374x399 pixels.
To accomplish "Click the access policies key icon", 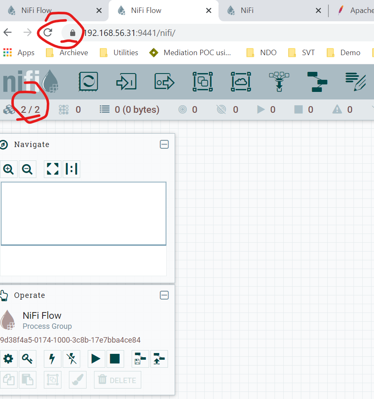I will [x=28, y=359].
